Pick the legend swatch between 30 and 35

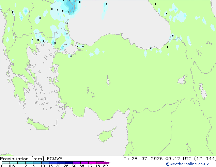[x=77, y=163]
